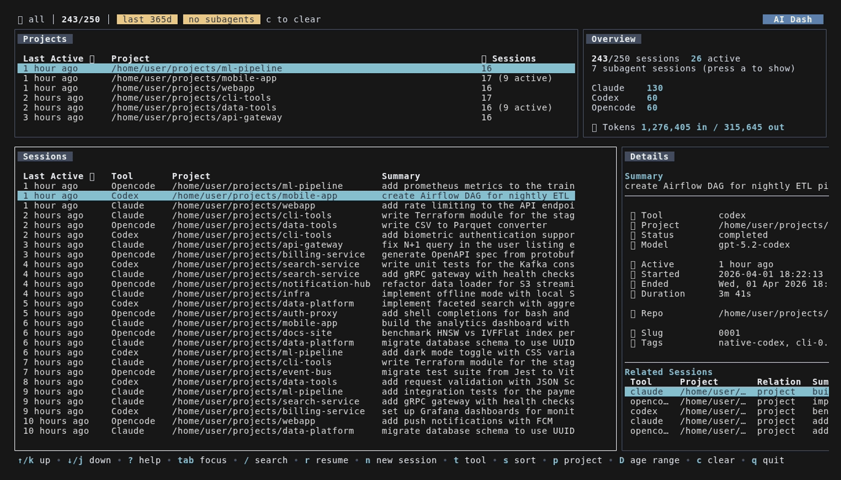
Task: Select session "add prometheus metrics to the train"
Action: [296, 186]
